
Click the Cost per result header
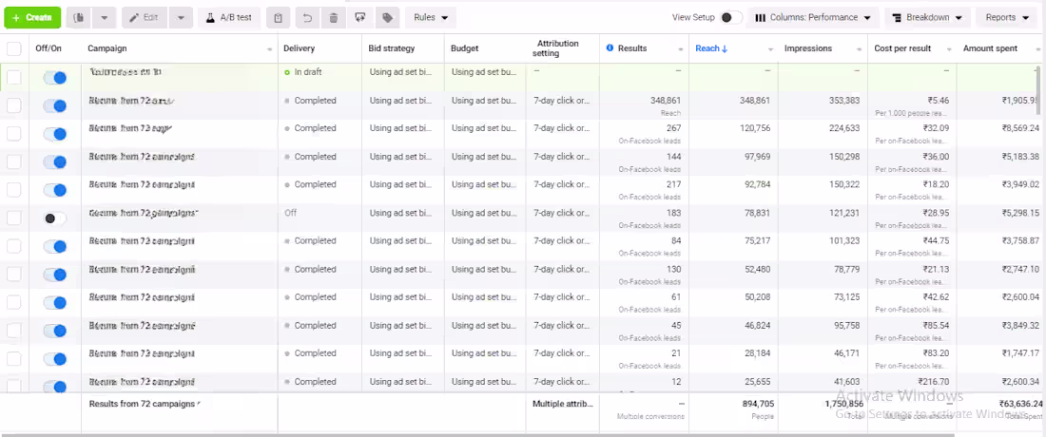click(x=902, y=48)
